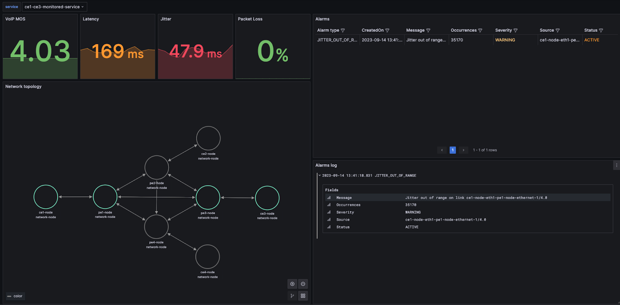Open the Alarms panel title
The height and width of the screenshot is (305, 620).
coord(322,19)
